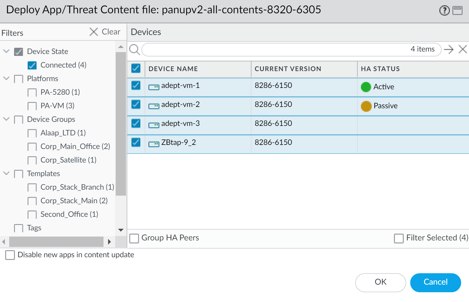Click the ZBtap-9_2 device icon
This screenshot has width=469, height=302.
pos(154,144)
